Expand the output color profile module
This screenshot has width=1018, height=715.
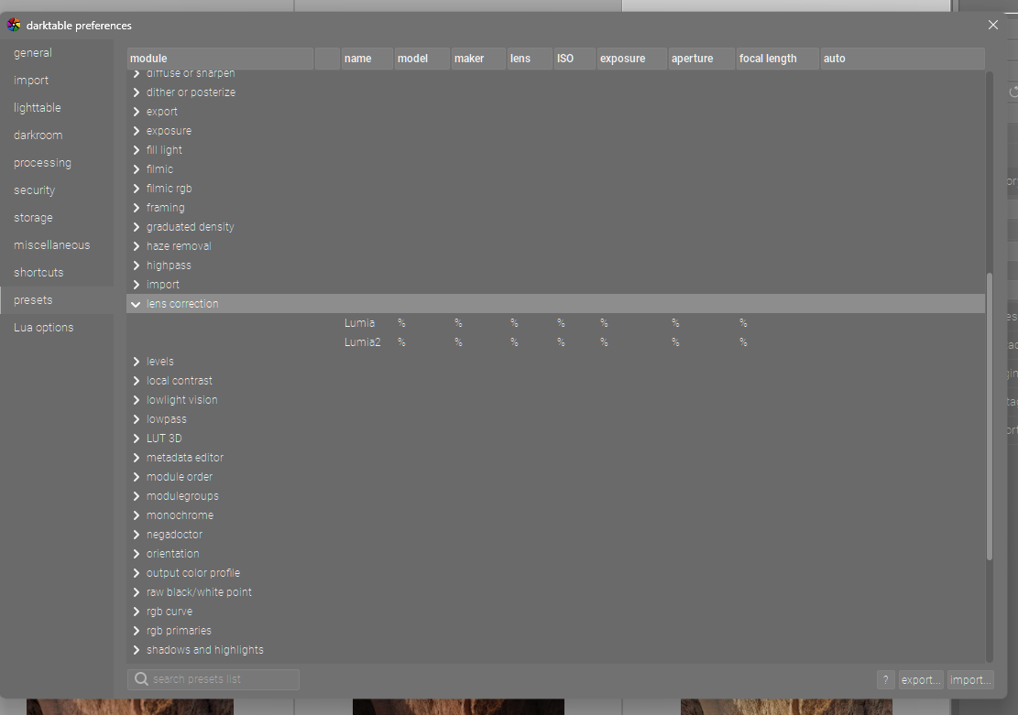pos(137,574)
